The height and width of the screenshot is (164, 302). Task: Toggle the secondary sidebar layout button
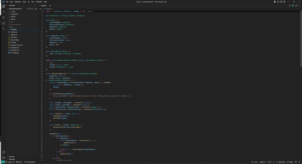coord(281,2)
